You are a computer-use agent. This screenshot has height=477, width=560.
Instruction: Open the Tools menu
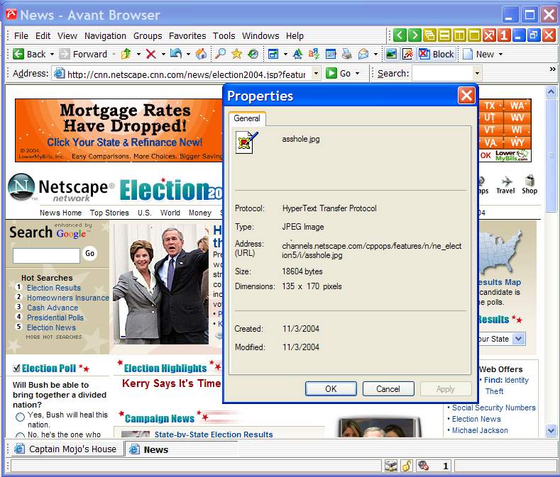224,35
